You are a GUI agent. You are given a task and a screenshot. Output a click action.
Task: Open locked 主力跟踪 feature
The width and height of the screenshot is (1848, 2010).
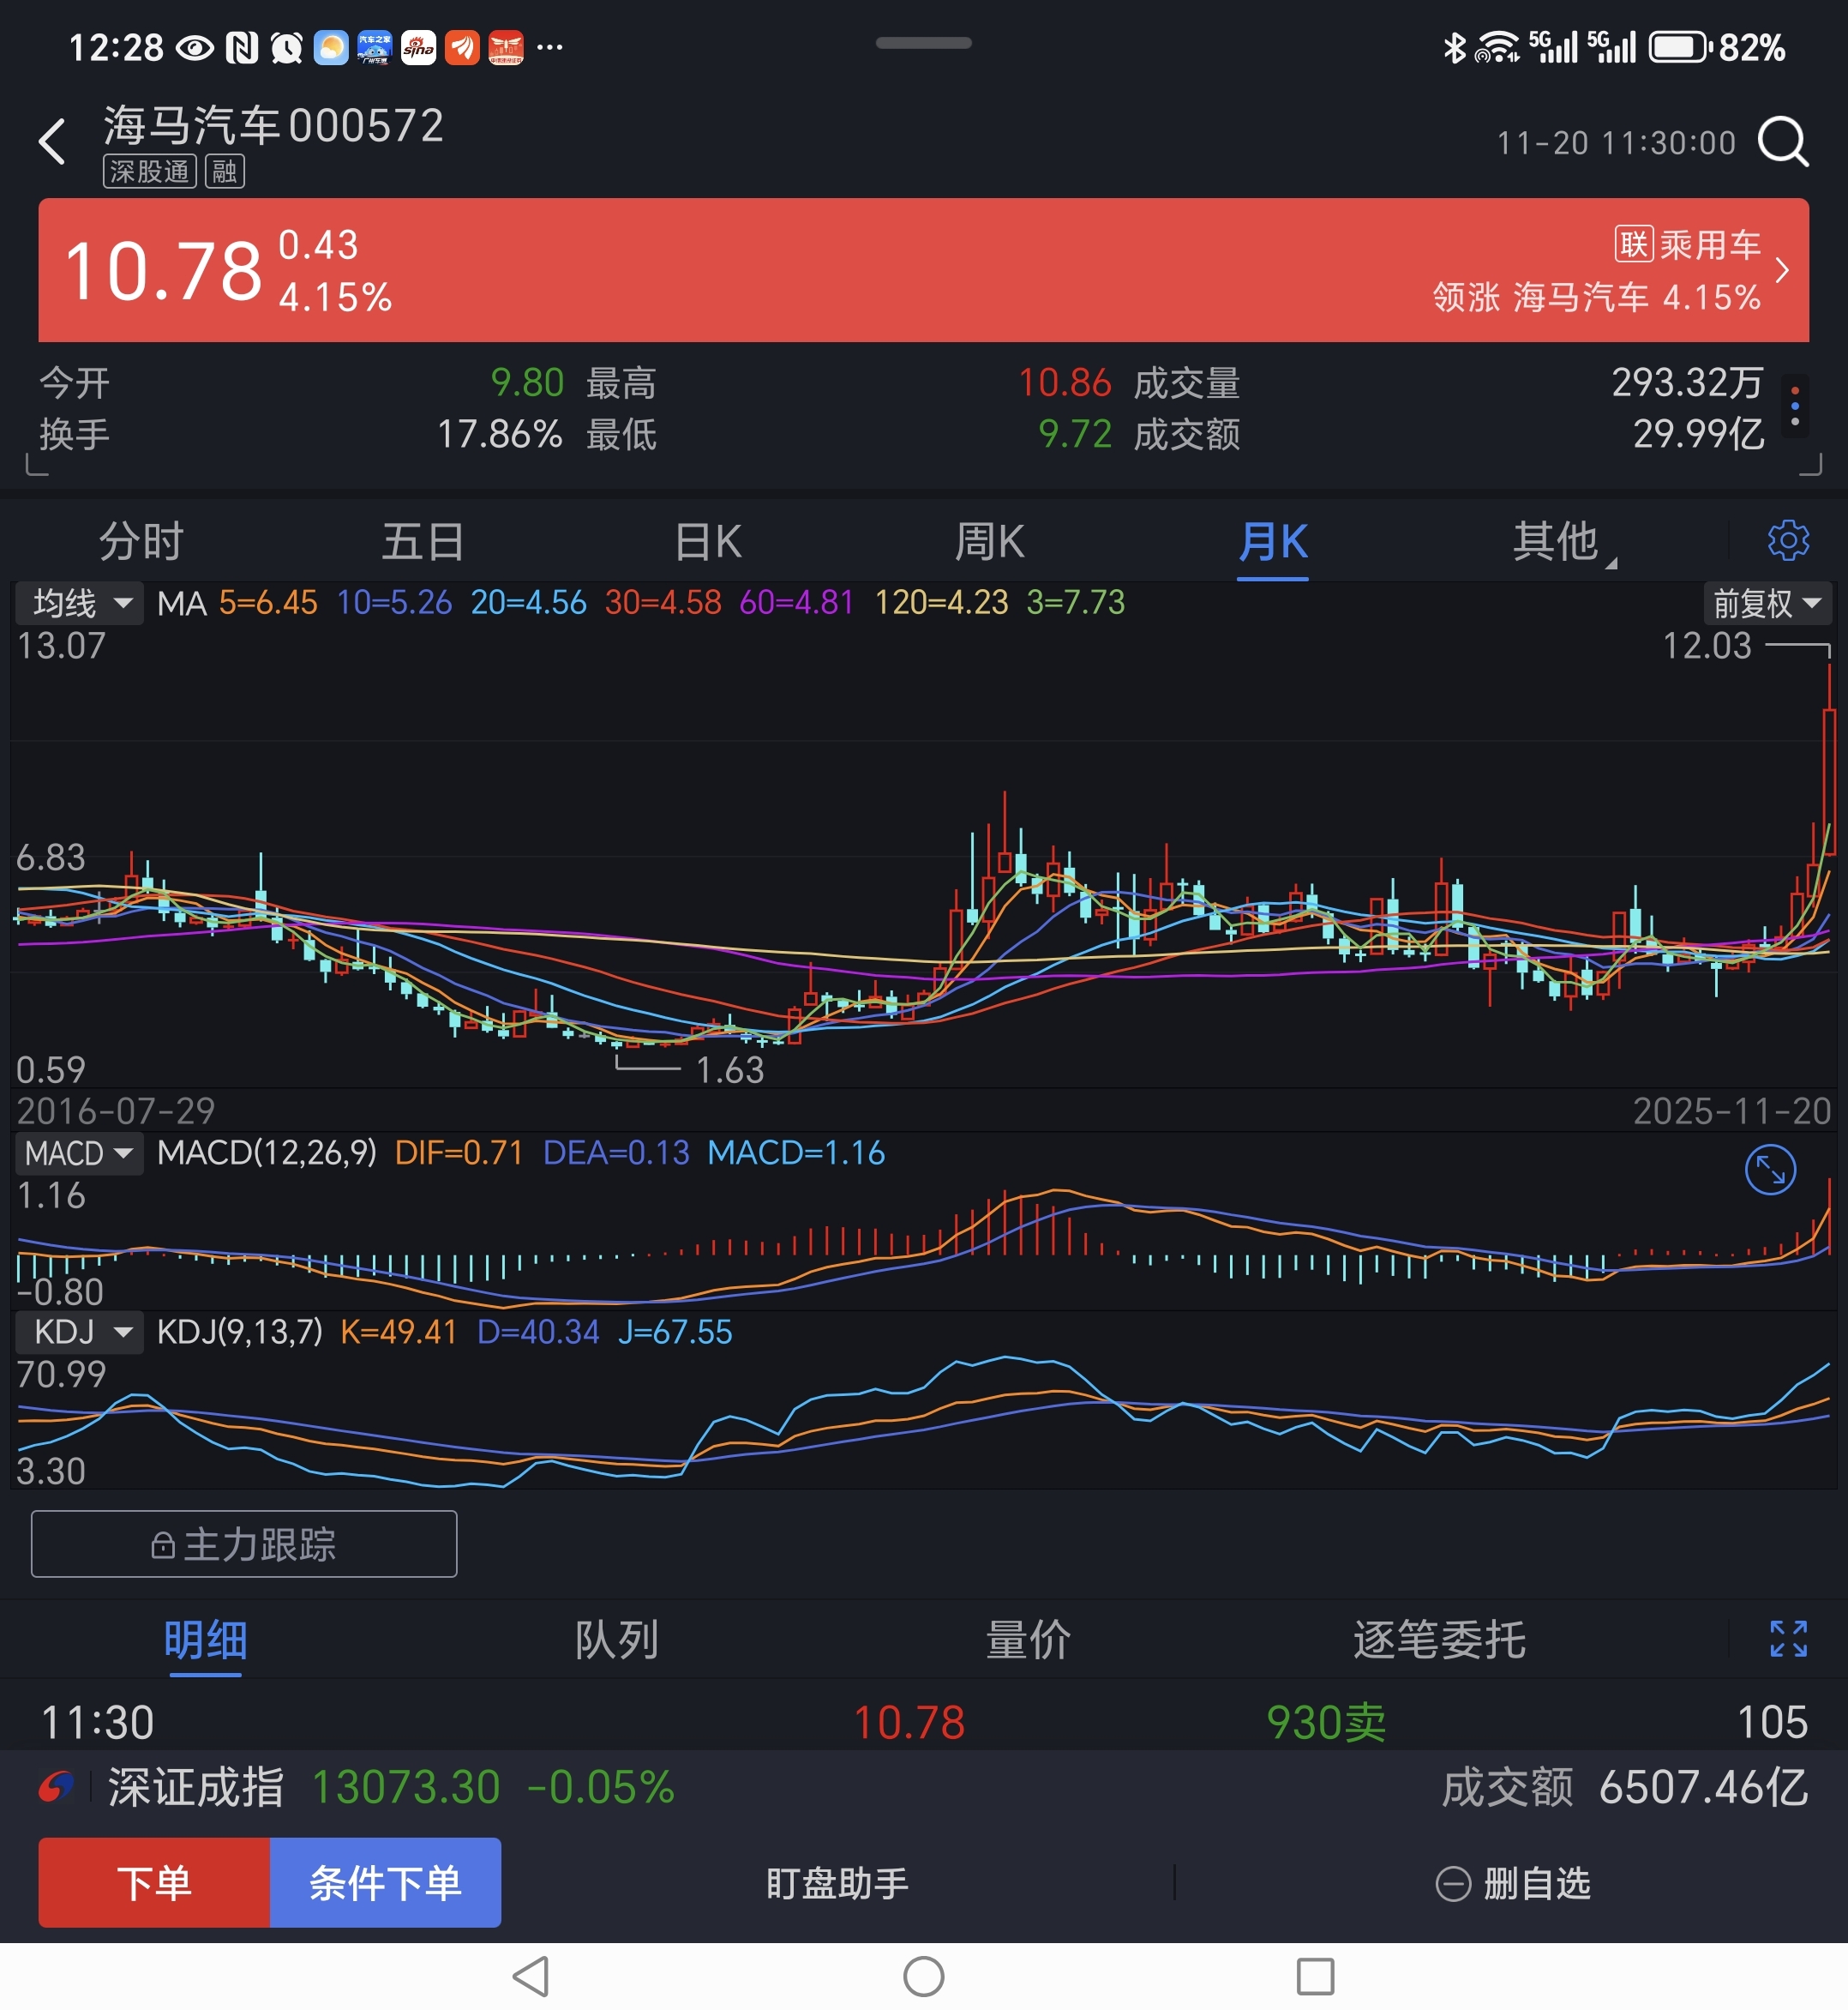[x=244, y=1544]
